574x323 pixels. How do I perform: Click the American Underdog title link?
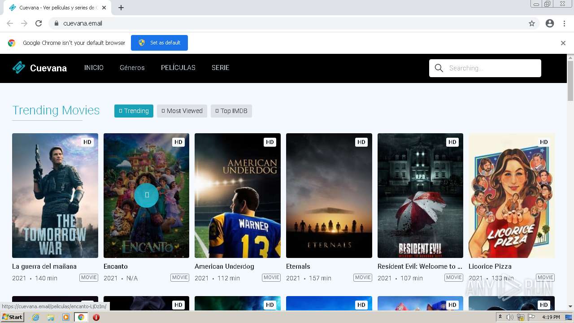coord(224,266)
